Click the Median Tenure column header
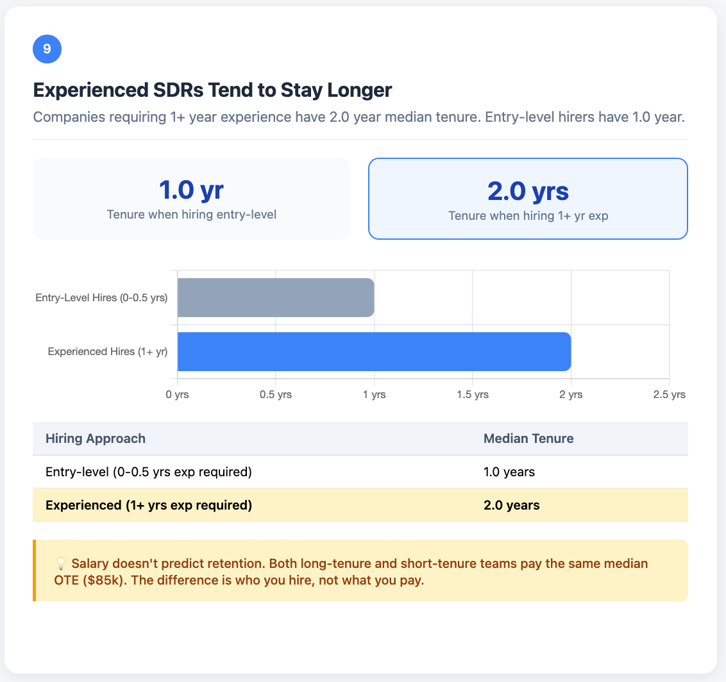 point(528,438)
